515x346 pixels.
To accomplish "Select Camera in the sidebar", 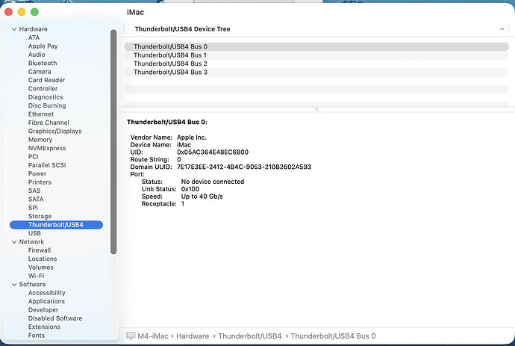I will pos(40,72).
